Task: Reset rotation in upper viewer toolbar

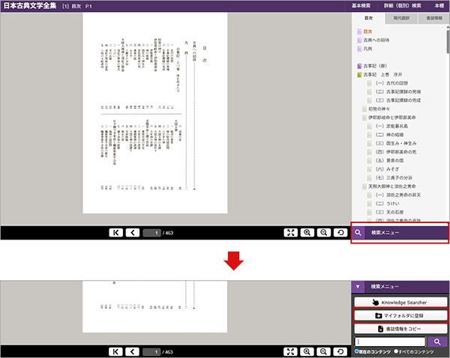Action: (x=340, y=233)
